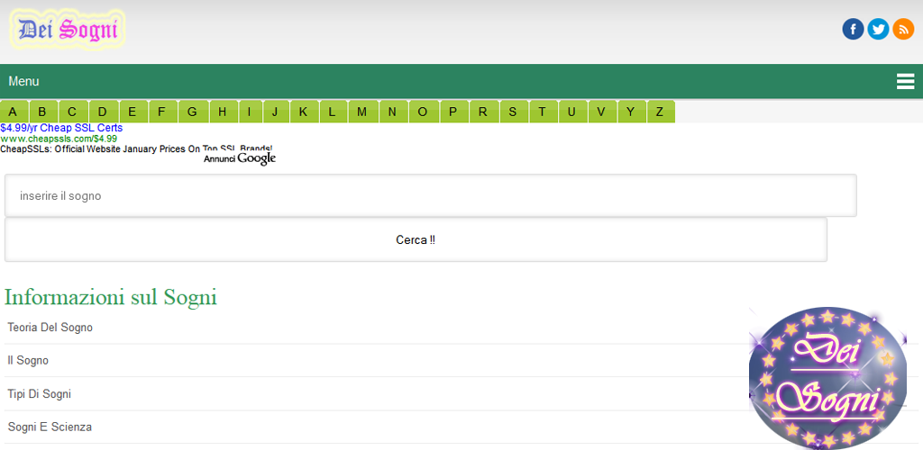The image size is (923, 450).
Task: Open Sogni E Scienza link
Action: [50, 427]
